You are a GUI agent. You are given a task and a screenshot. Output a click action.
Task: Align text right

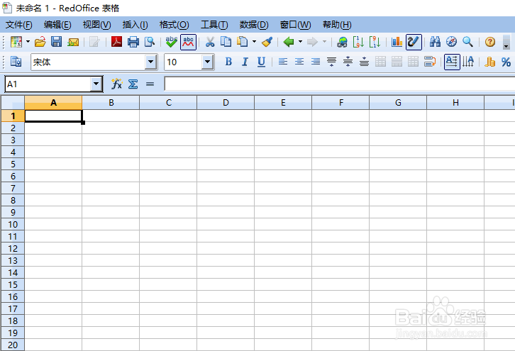315,62
